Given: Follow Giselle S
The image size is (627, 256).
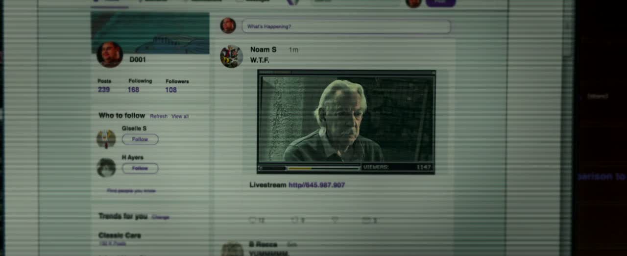Looking at the screenshot, I should pos(140,139).
